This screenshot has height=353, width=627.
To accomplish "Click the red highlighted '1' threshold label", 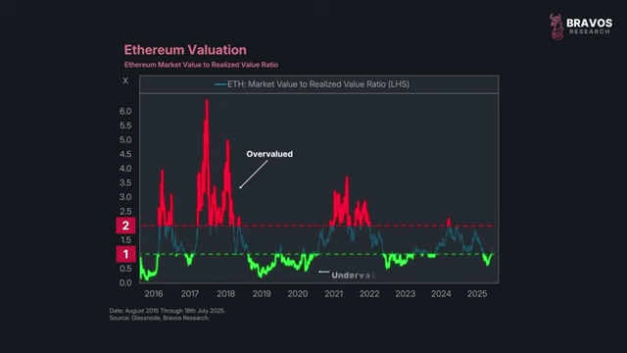I will (x=125, y=254).
